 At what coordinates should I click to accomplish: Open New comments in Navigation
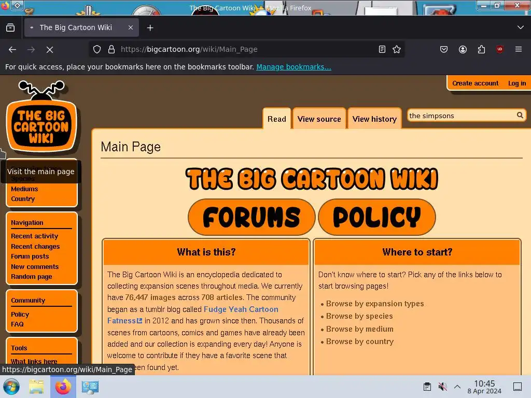35,267
